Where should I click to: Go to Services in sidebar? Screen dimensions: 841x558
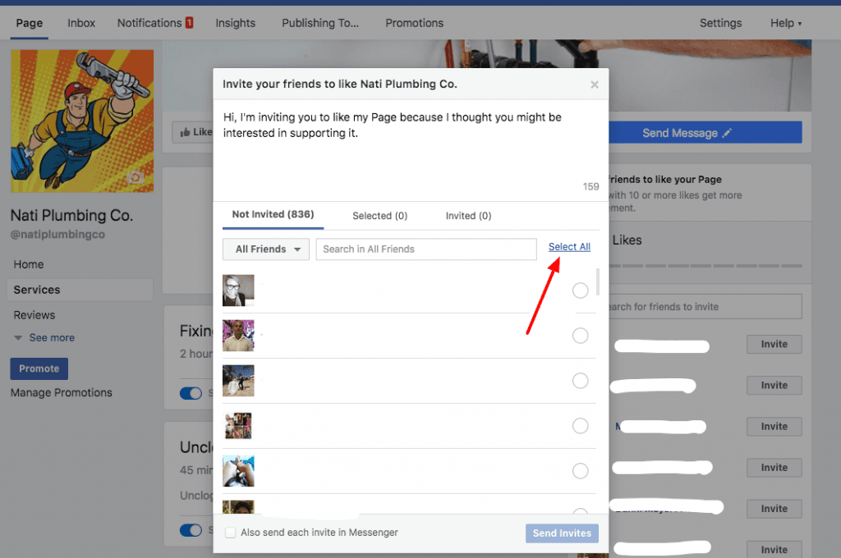click(80, 290)
